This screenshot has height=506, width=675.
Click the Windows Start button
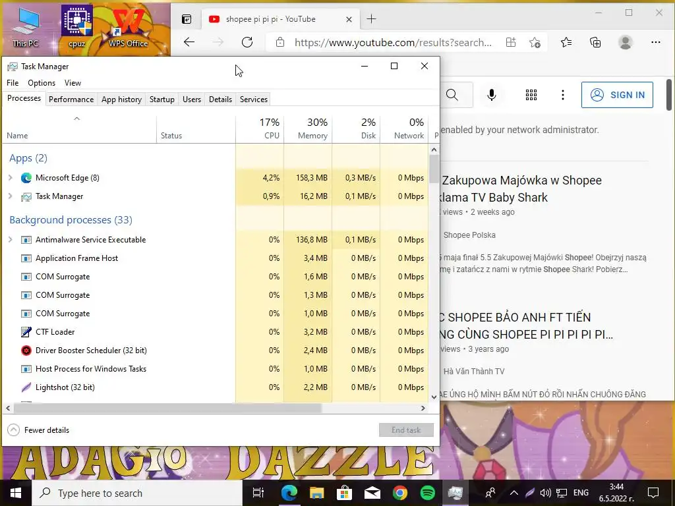(x=16, y=493)
